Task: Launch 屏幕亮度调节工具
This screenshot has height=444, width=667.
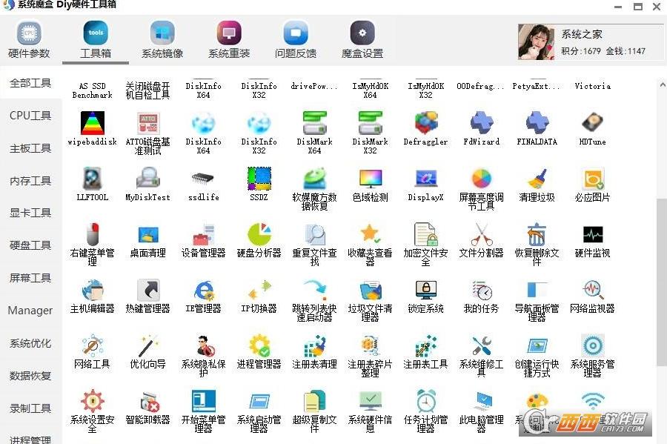Action: (x=481, y=189)
